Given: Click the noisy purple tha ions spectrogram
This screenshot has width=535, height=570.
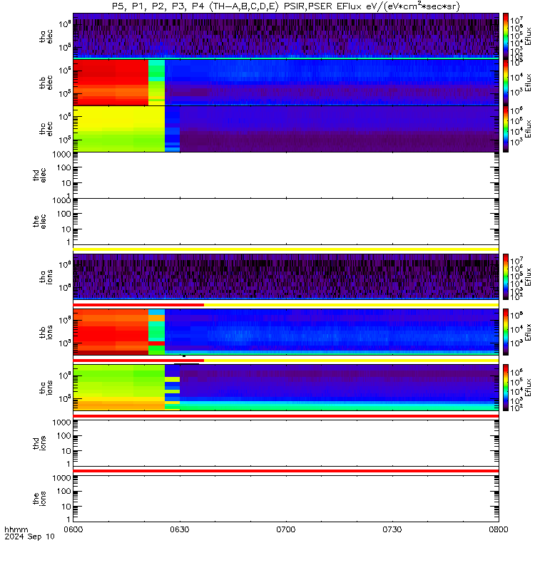Looking at the screenshot, I should [286, 277].
